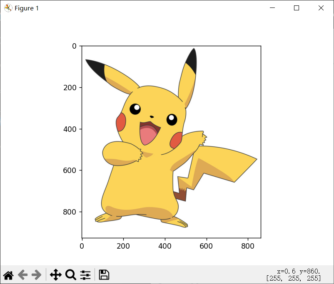Click the x-axis tick label 600
334x284 pixels.
206,246
